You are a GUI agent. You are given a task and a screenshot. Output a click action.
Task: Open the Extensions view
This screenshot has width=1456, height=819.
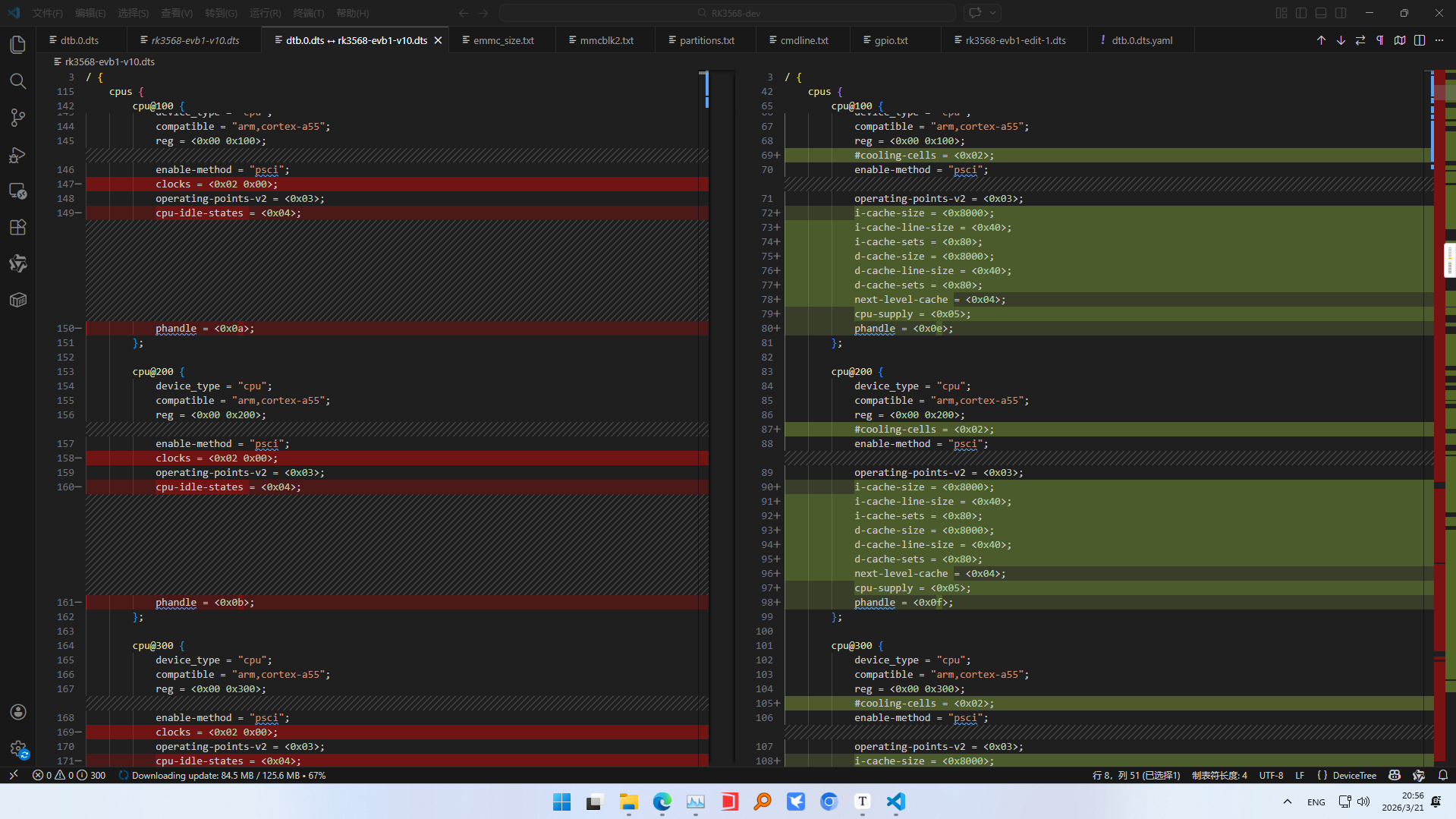17,227
